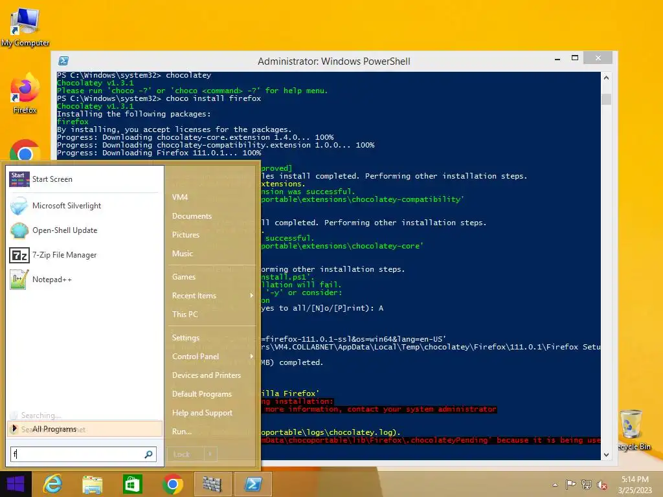Click the network tray icon
The height and width of the screenshot is (497, 663).
(587, 484)
